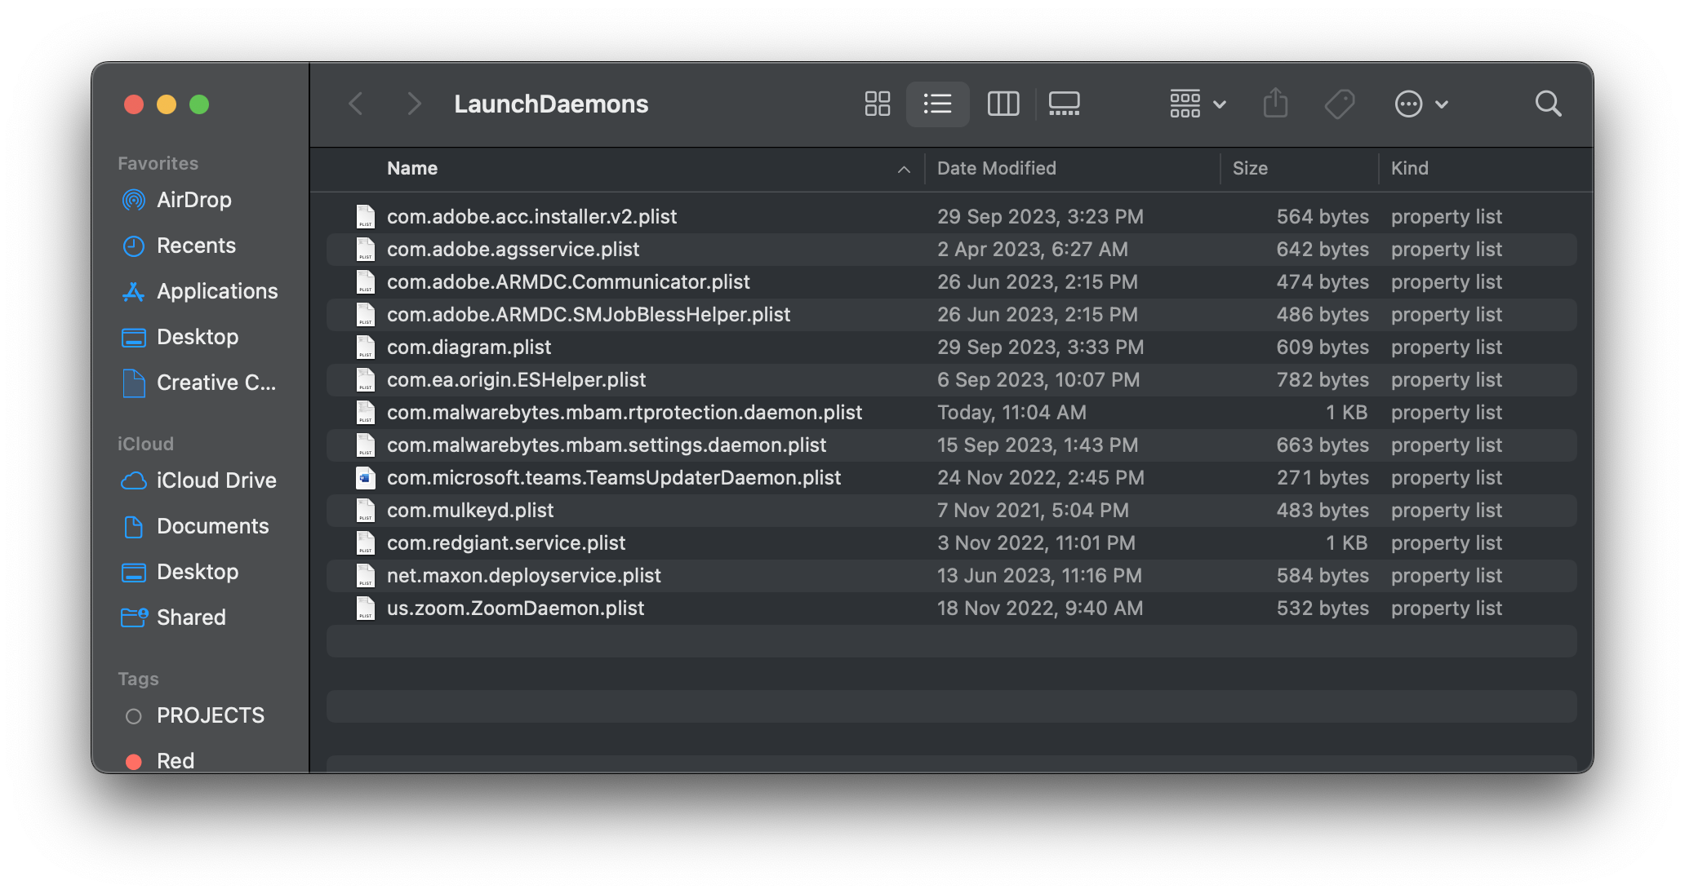Screen dimensions: 1685x894
Task: Open Applications from the sidebar
Action: click(x=216, y=291)
